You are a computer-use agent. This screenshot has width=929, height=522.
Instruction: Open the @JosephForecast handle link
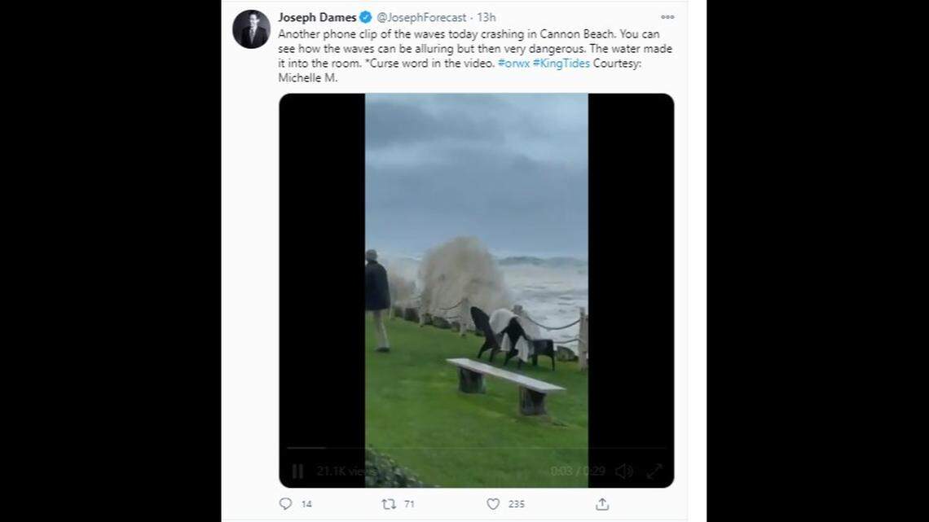click(421, 17)
